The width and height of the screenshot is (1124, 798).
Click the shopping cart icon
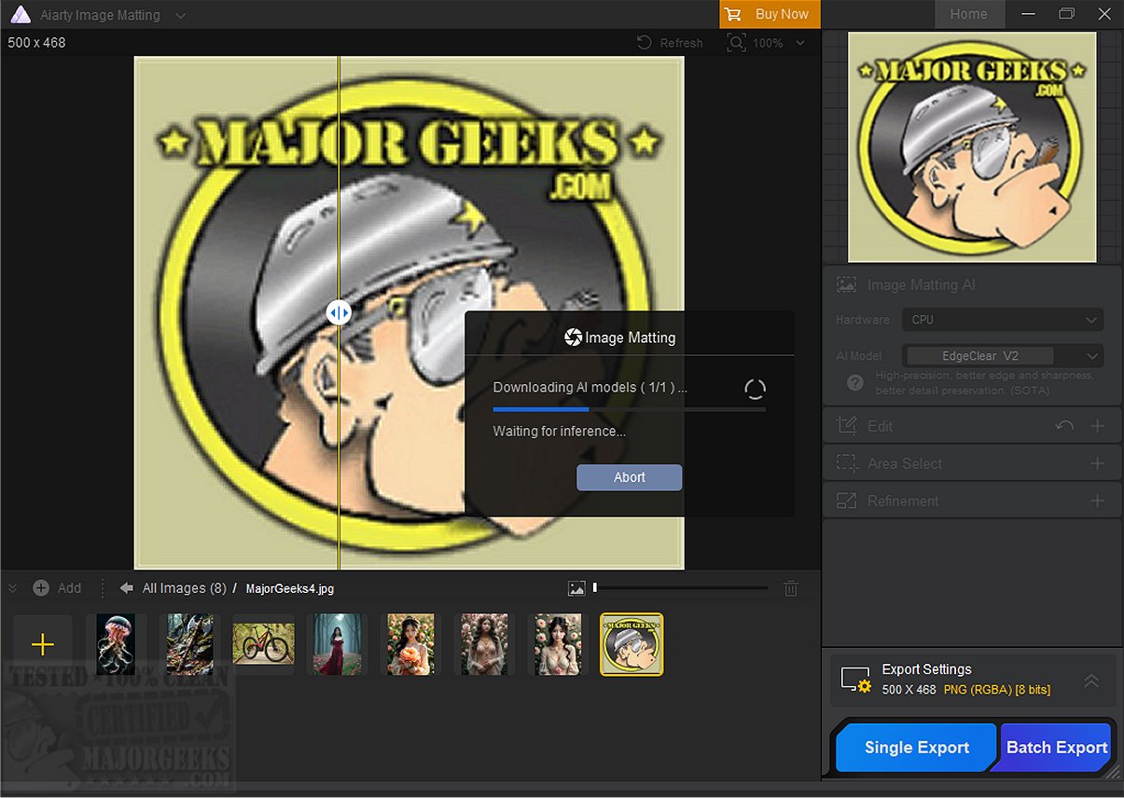pos(733,14)
